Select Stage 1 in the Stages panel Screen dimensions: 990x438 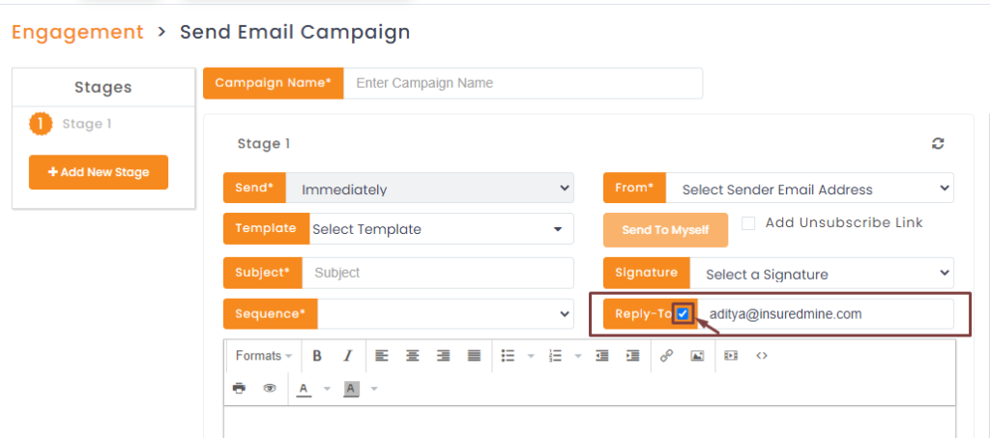pyautogui.click(x=86, y=124)
